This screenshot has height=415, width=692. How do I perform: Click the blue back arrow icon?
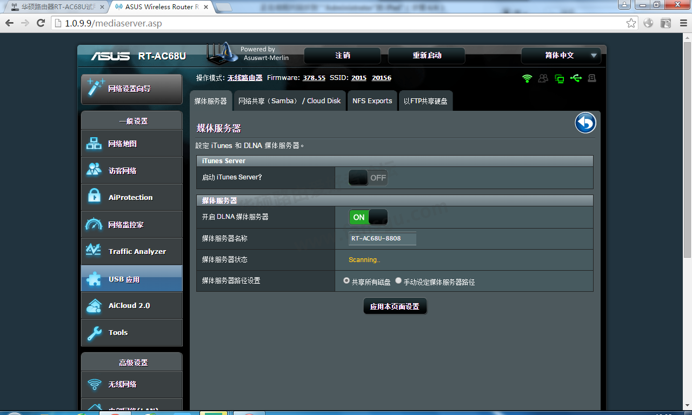[585, 123]
